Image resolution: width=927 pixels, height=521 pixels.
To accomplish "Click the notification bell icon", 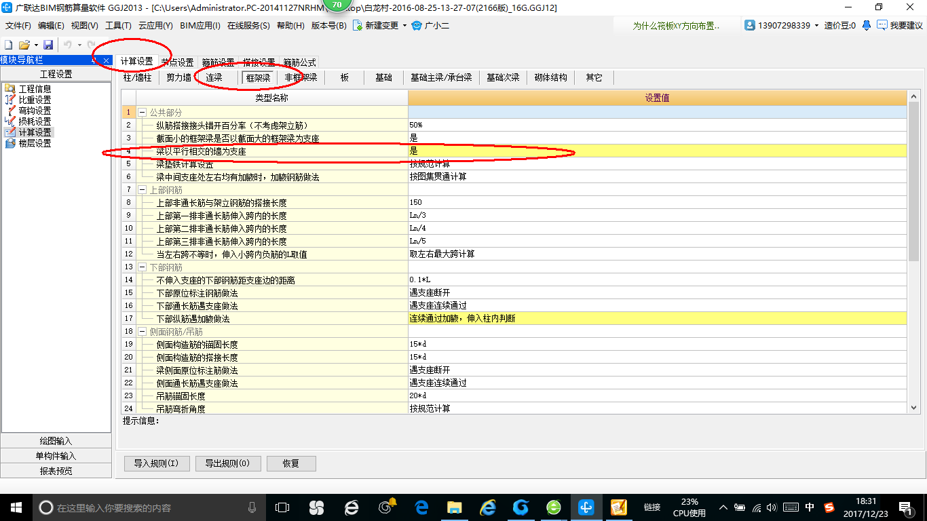I will [x=867, y=26].
